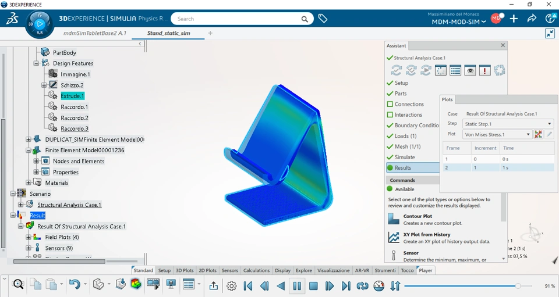Add a new tab with plus button
The width and height of the screenshot is (559, 297).
click(x=210, y=33)
